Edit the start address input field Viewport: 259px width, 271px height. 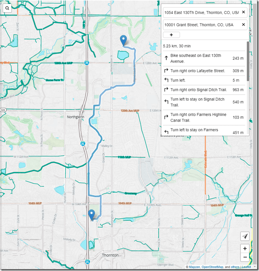tap(201, 12)
